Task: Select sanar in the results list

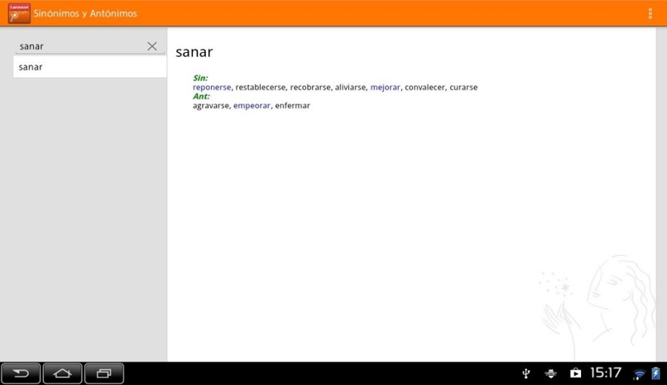Action: tap(89, 67)
